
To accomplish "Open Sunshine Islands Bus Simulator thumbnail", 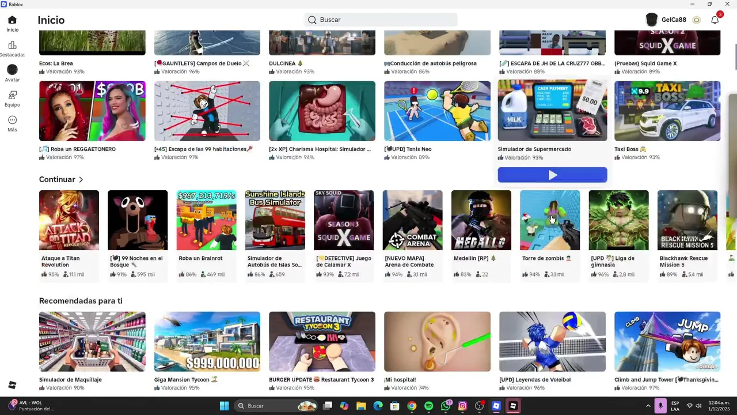I will 275,220.
